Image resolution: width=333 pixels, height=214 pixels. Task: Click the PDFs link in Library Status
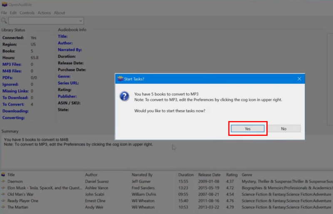point(7,77)
